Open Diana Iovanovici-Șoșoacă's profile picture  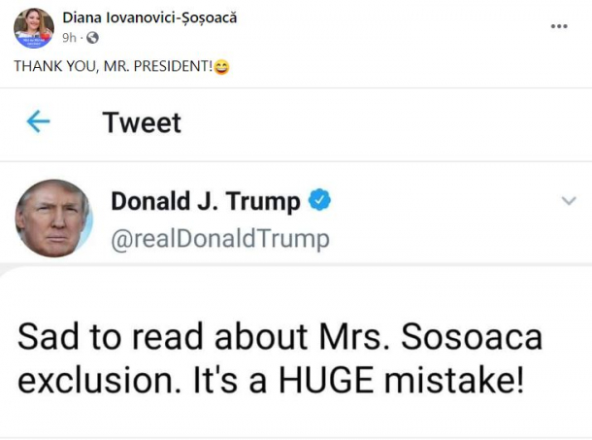(33, 27)
